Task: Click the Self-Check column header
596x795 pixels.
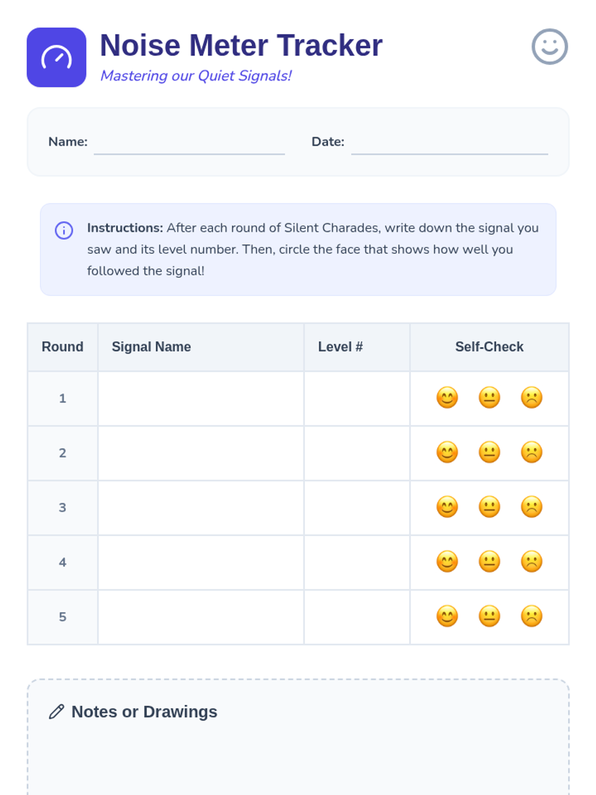Action: [489, 347]
